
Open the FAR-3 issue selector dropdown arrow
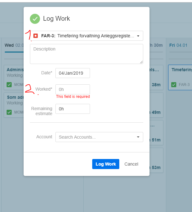coord(138,36)
